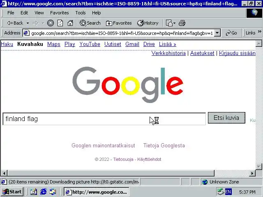Viewport: 263px width, 197px height.
Task: Click the Kuvahaku bold label
Action: [30, 44]
